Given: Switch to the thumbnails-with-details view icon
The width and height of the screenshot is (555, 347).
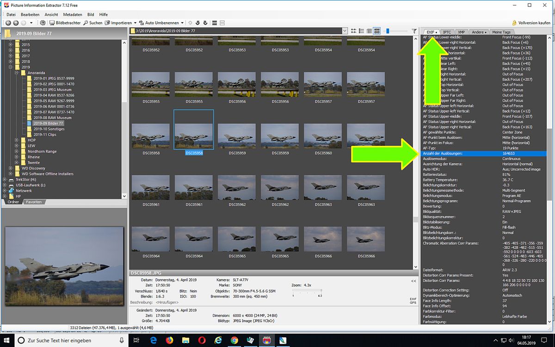Looking at the screenshot, I should 377,31.
